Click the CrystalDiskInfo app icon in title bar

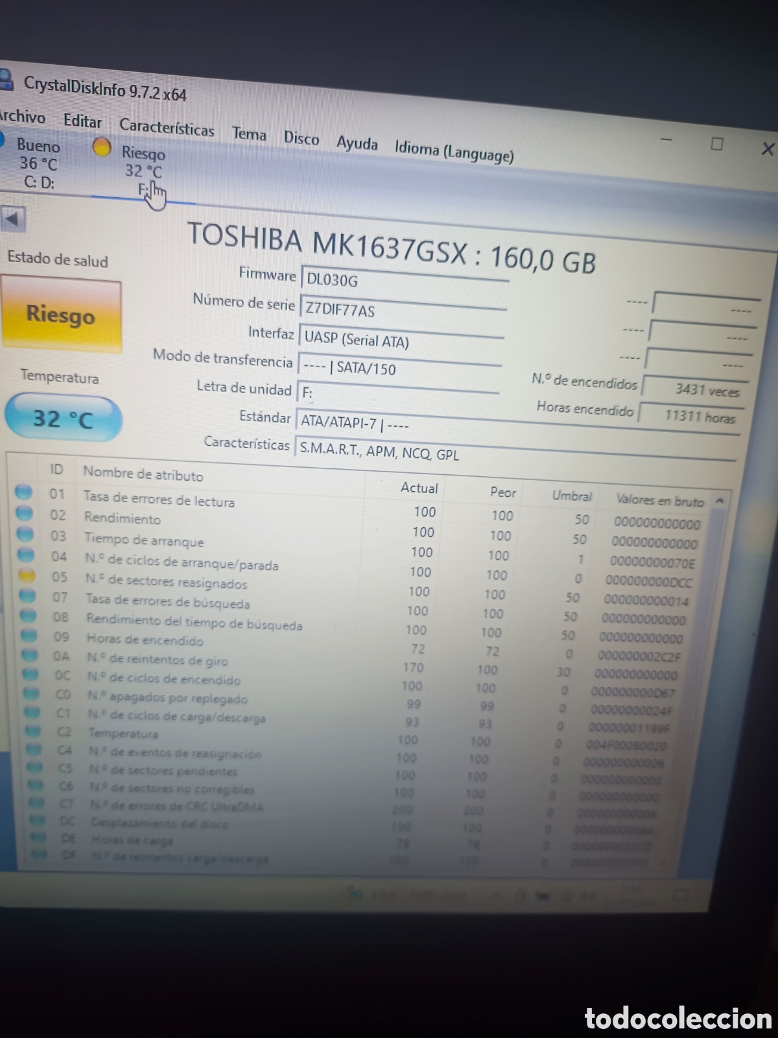(x=5, y=79)
